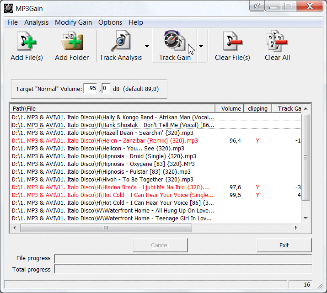Open the Options menu
This screenshot has width=327, height=293.
coord(110,22)
